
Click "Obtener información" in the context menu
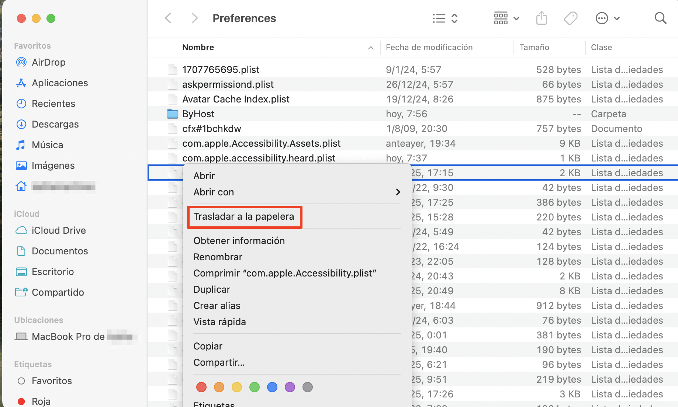239,240
